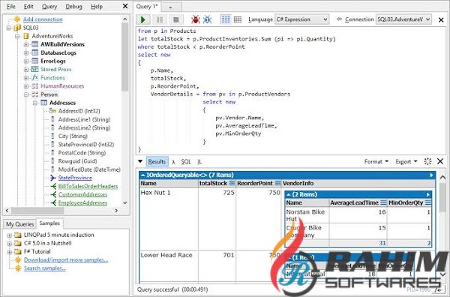Open the Debug menu
Viewport: 450px width, 297px height.
(x=73, y=6)
